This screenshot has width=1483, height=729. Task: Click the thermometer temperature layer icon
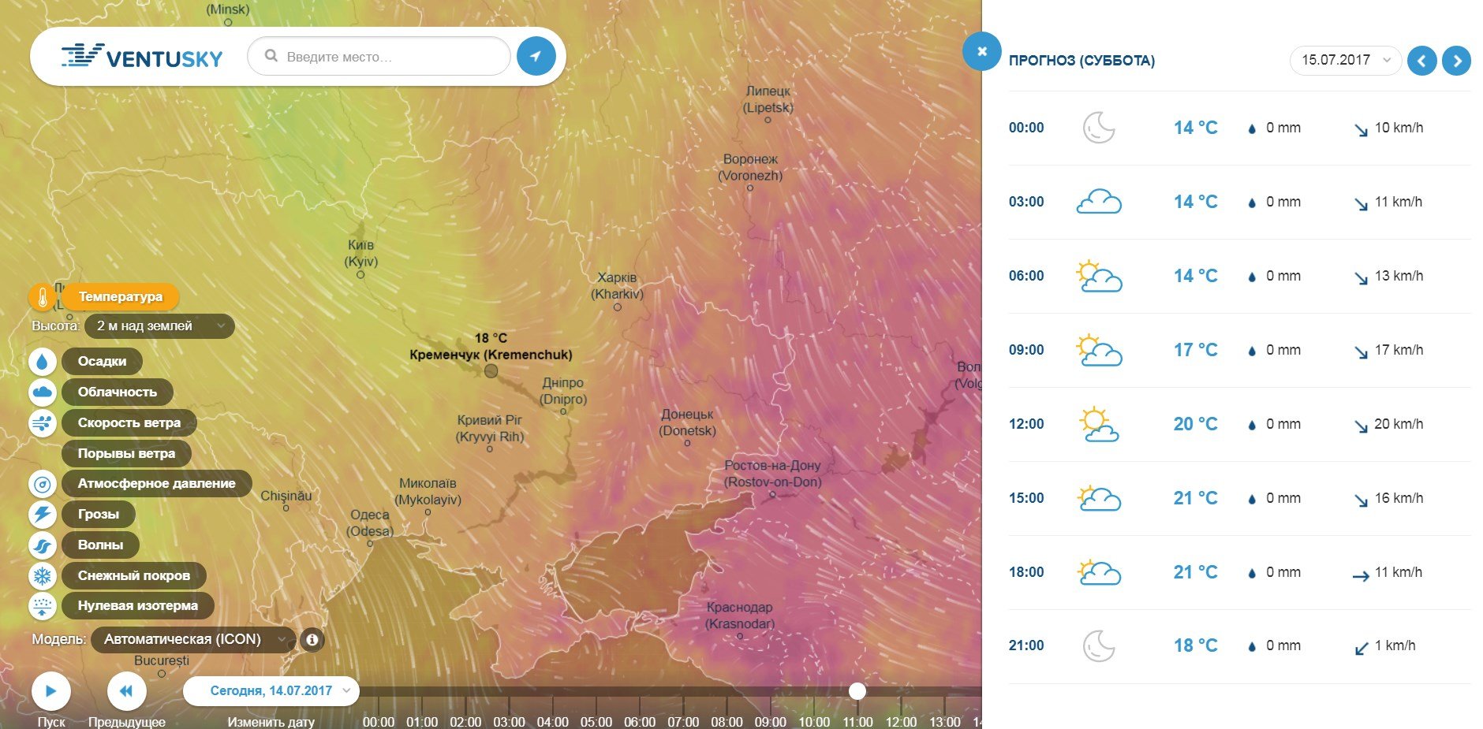[x=42, y=297]
